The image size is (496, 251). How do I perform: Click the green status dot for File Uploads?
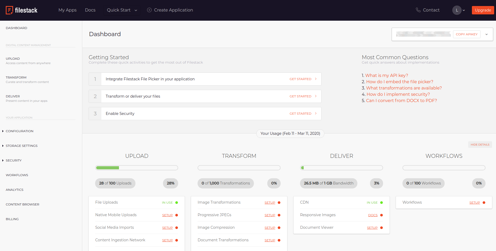click(177, 203)
